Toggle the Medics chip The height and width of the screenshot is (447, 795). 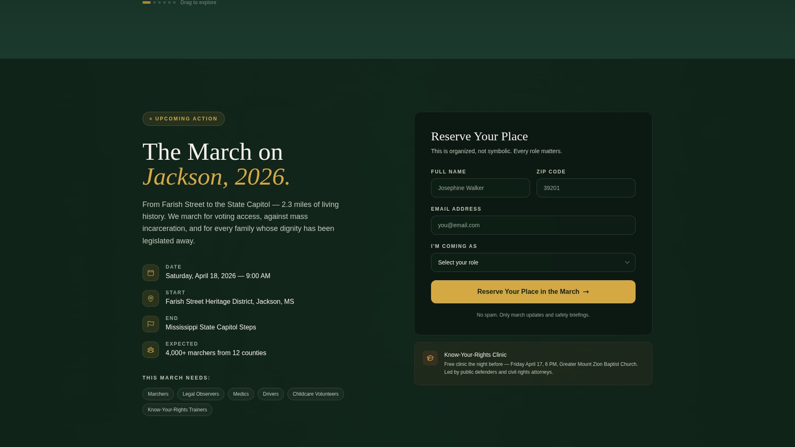pyautogui.click(x=241, y=394)
